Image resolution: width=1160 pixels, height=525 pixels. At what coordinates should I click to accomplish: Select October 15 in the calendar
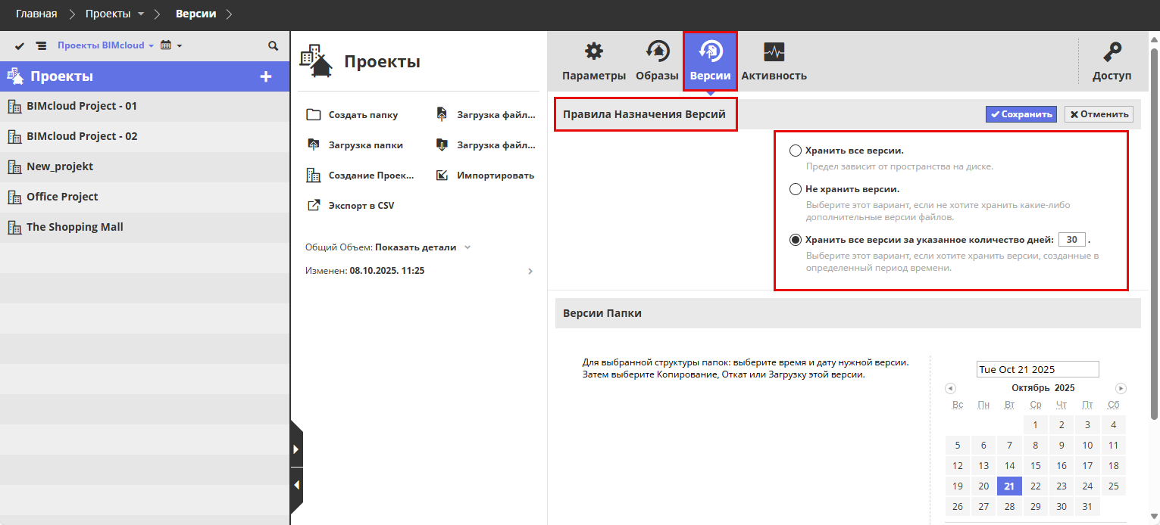point(1036,466)
